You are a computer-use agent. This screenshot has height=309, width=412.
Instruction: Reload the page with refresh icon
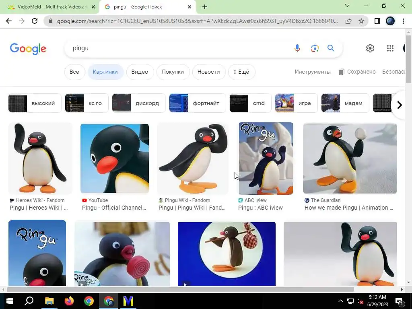(35, 21)
